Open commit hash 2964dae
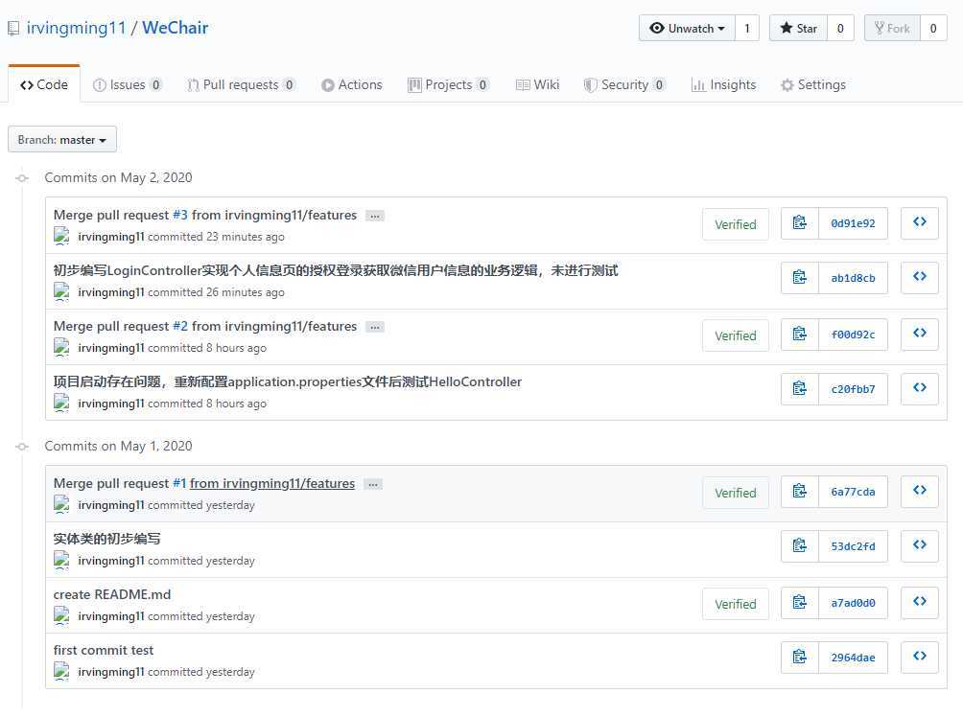 (853, 658)
